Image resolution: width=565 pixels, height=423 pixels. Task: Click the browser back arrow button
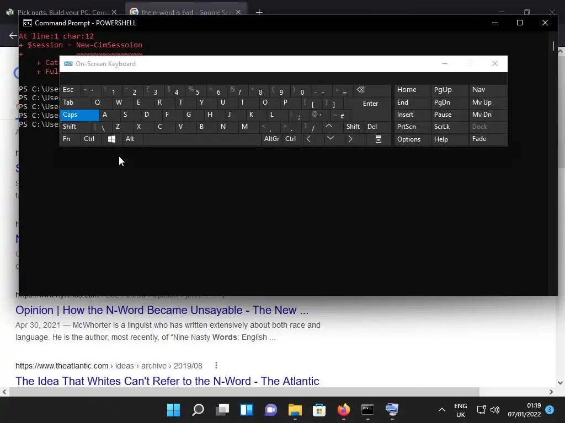pyautogui.click(x=13, y=36)
